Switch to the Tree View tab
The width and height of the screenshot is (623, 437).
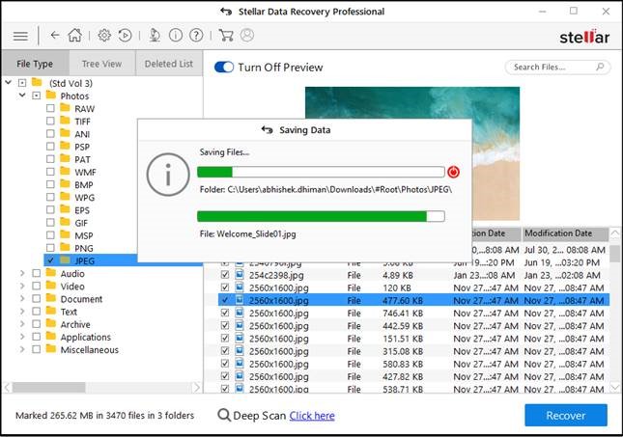(101, 64)
